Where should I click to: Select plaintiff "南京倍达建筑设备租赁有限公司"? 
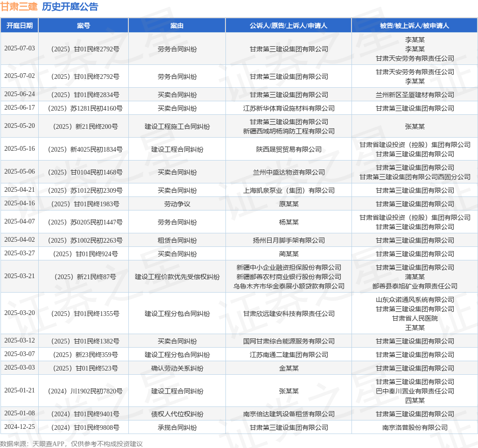288,414
